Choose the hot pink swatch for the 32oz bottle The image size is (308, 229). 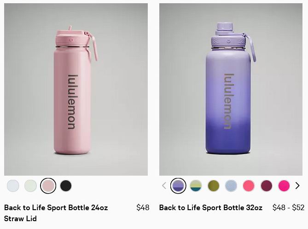tap(284, 186)
